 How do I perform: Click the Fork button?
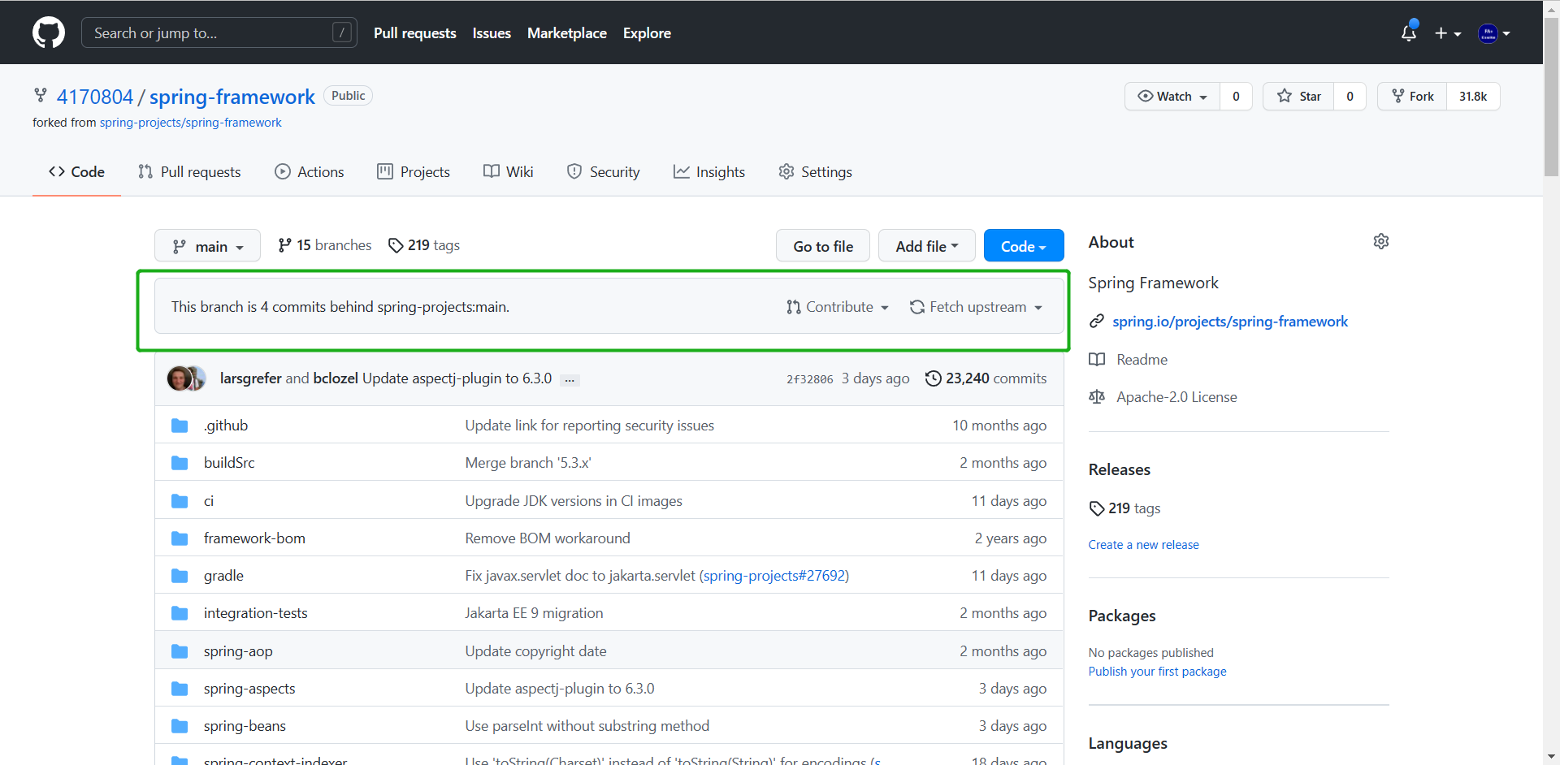point(1412,97)
